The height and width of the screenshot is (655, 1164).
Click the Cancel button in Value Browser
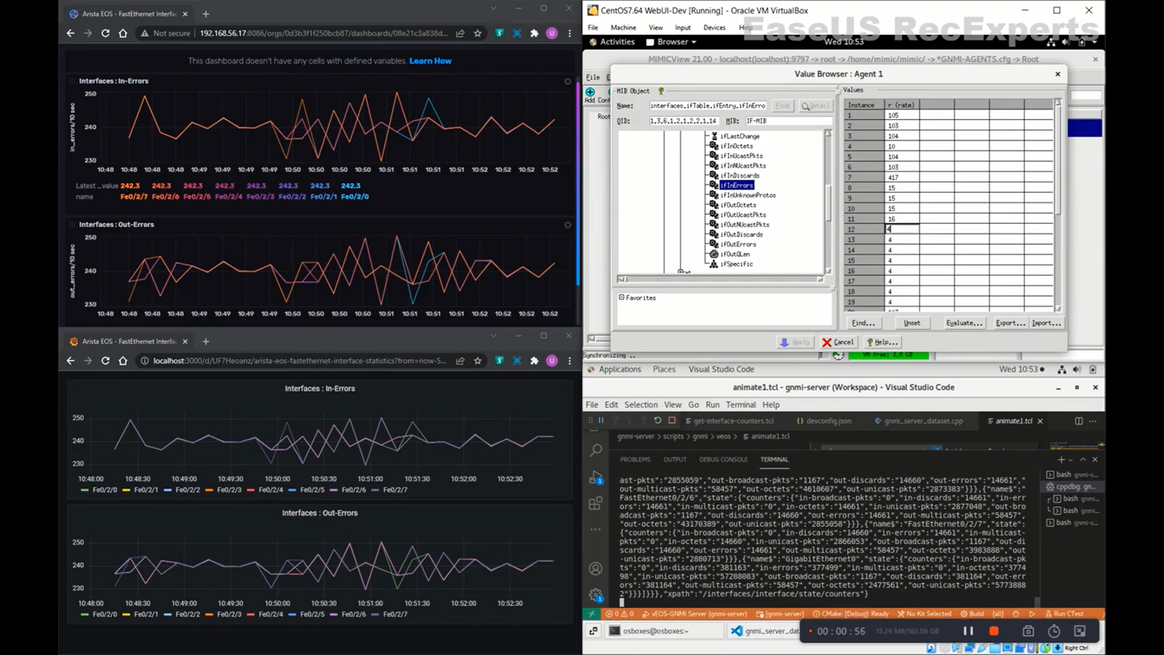[837, 343]
